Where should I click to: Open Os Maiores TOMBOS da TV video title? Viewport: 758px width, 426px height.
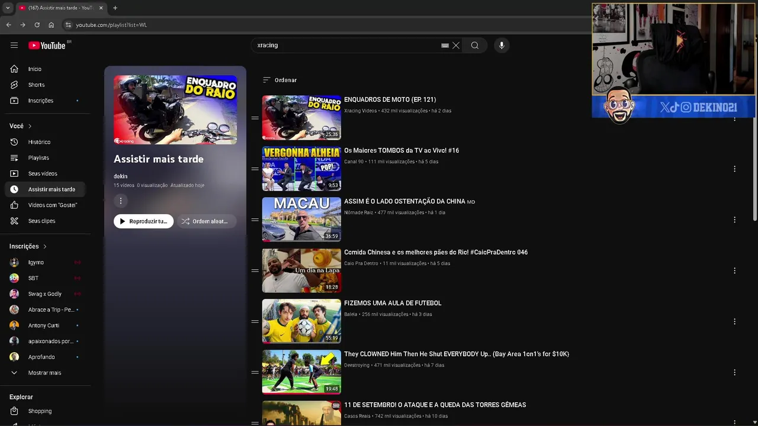click(x=402, y=151)
